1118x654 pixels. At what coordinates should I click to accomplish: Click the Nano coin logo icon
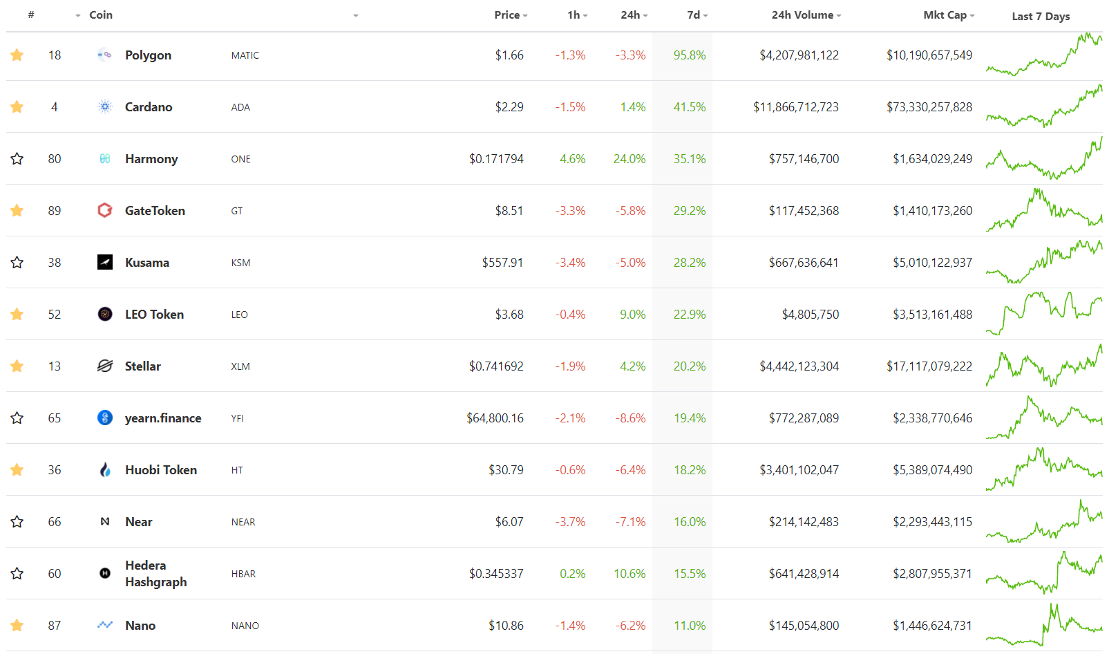pyautogui.click(x=105, y=625)
